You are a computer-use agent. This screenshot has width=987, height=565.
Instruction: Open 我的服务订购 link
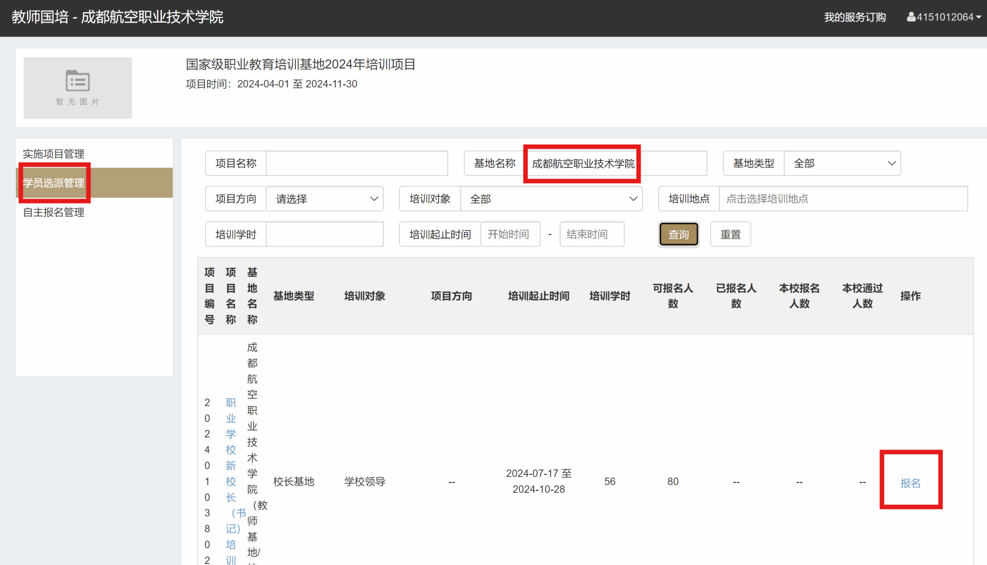[x=855, y=17]
